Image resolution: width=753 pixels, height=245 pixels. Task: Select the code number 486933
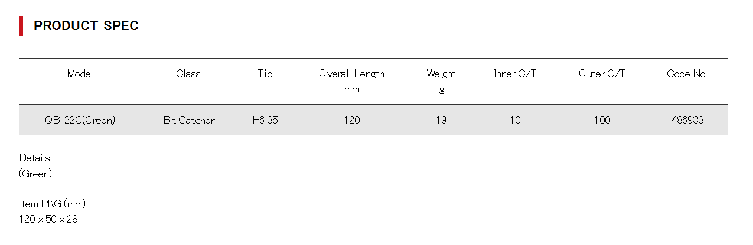tap(687, 120)
